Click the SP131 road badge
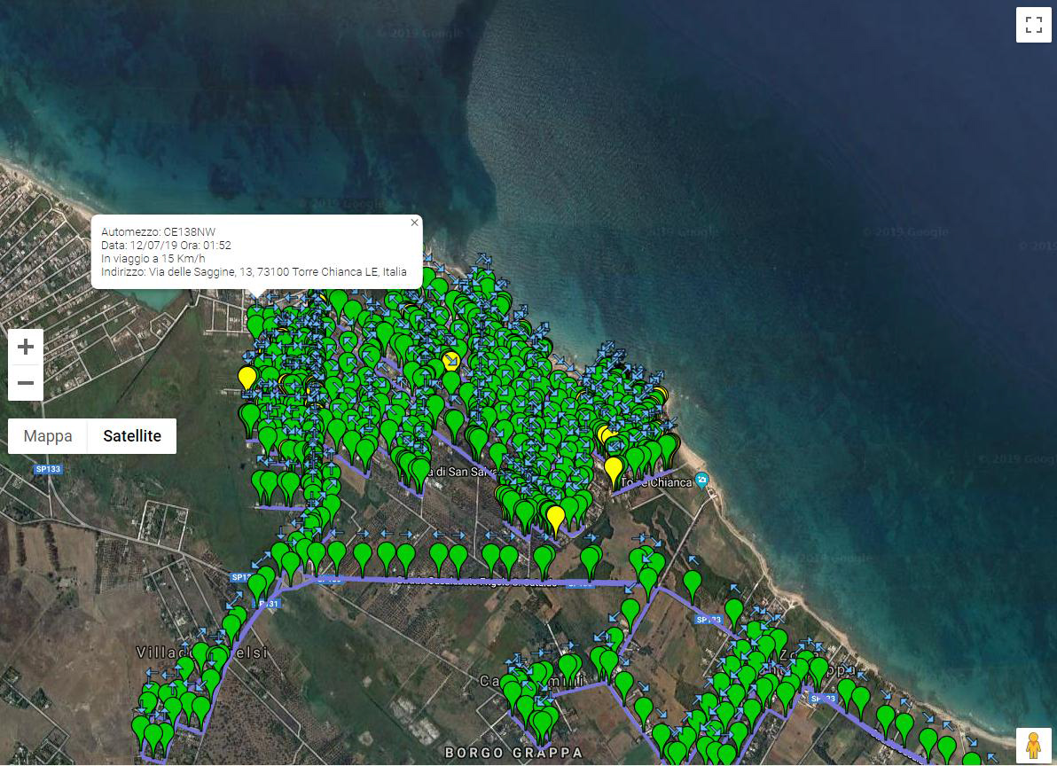 268,603
